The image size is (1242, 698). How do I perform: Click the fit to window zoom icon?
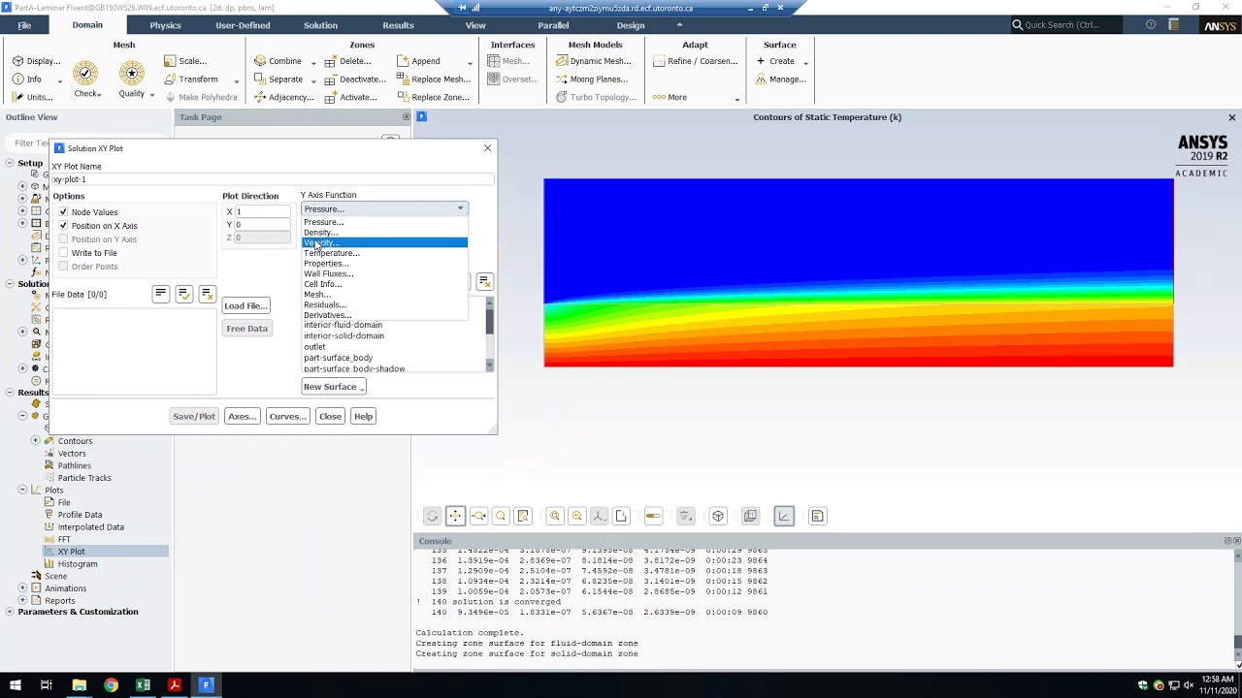555,516
